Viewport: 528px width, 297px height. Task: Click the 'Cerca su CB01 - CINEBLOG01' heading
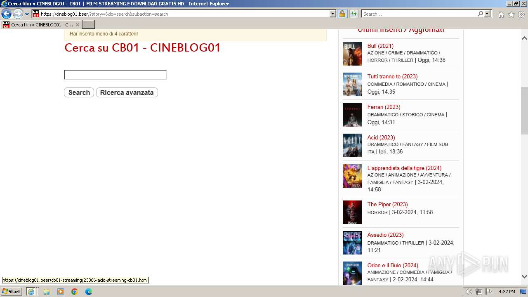pos(143,47)
